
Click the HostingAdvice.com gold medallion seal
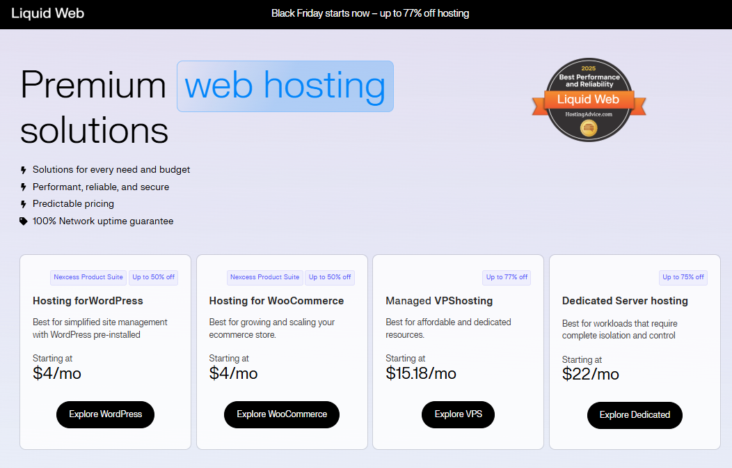(x=589, y=127)
